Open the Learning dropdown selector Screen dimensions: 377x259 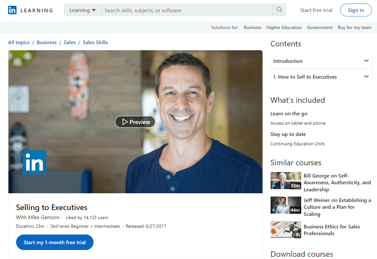tap(83, 10)
